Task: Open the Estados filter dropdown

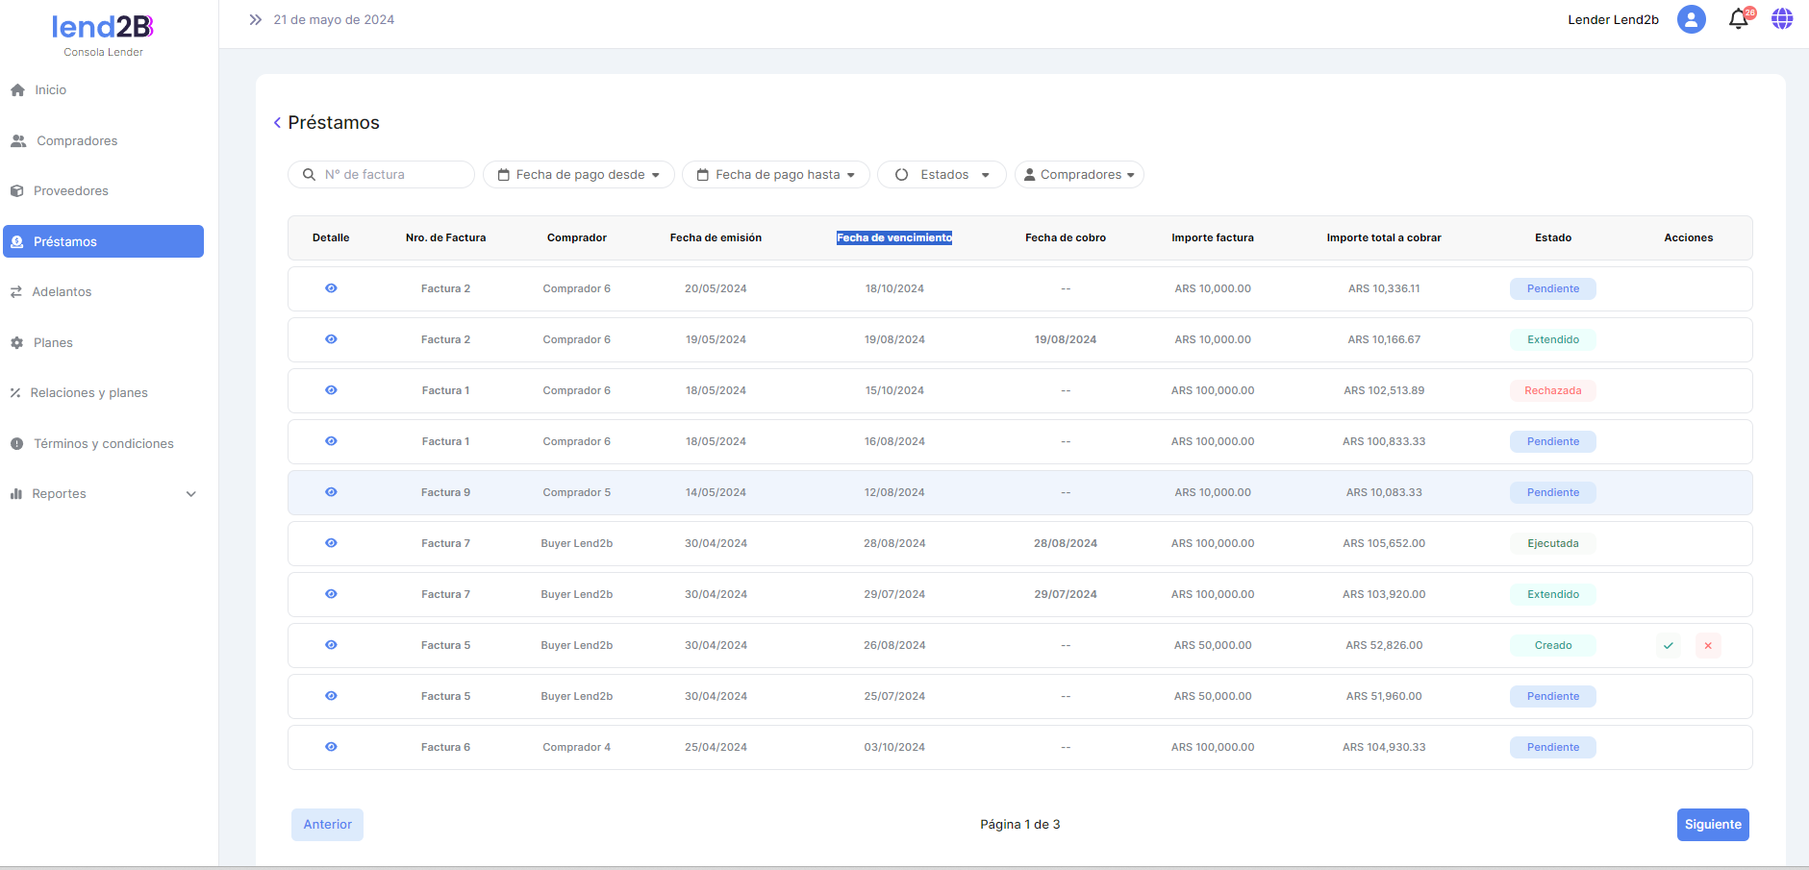Action: click(942, 175)
